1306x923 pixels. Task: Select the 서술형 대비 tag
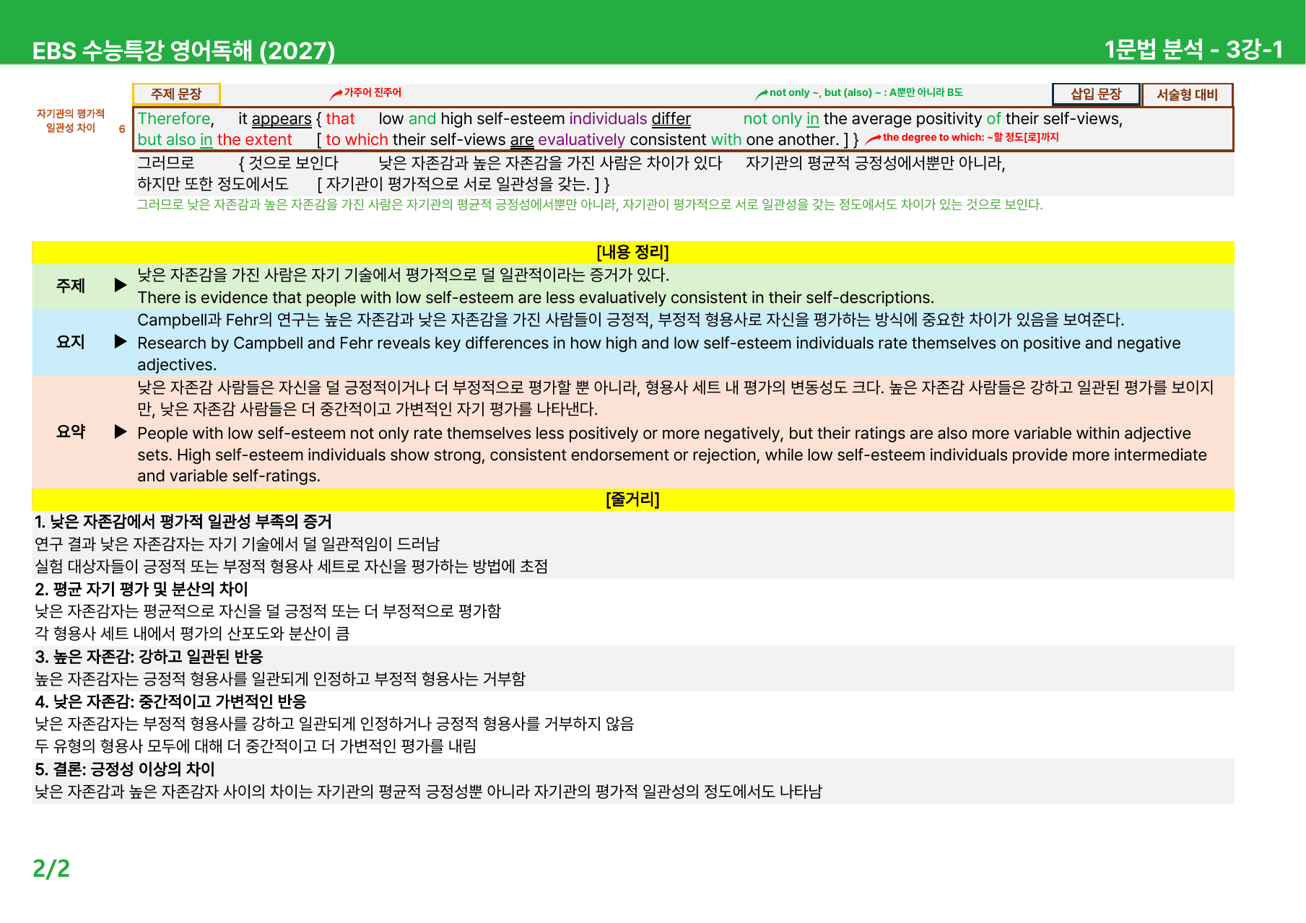pyautogui.click(x=1187, y=95)
